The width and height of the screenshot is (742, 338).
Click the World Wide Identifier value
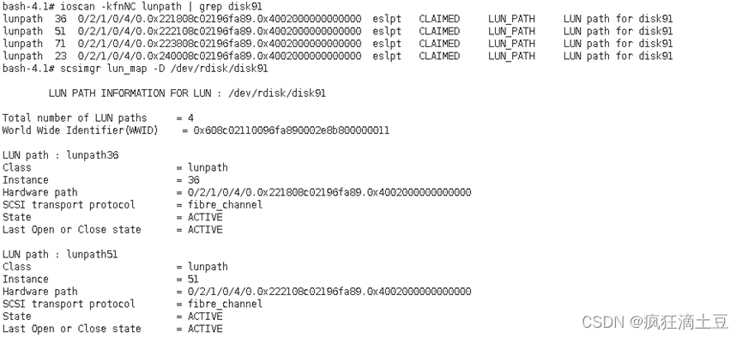coord(291,130)
